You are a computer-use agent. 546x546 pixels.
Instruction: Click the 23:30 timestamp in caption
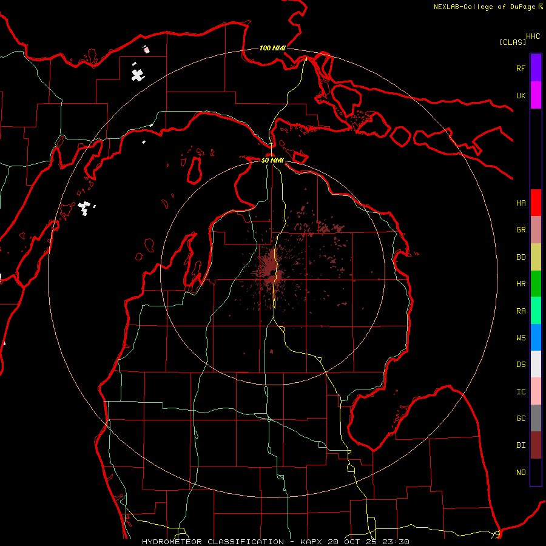[x=395, y=542]
